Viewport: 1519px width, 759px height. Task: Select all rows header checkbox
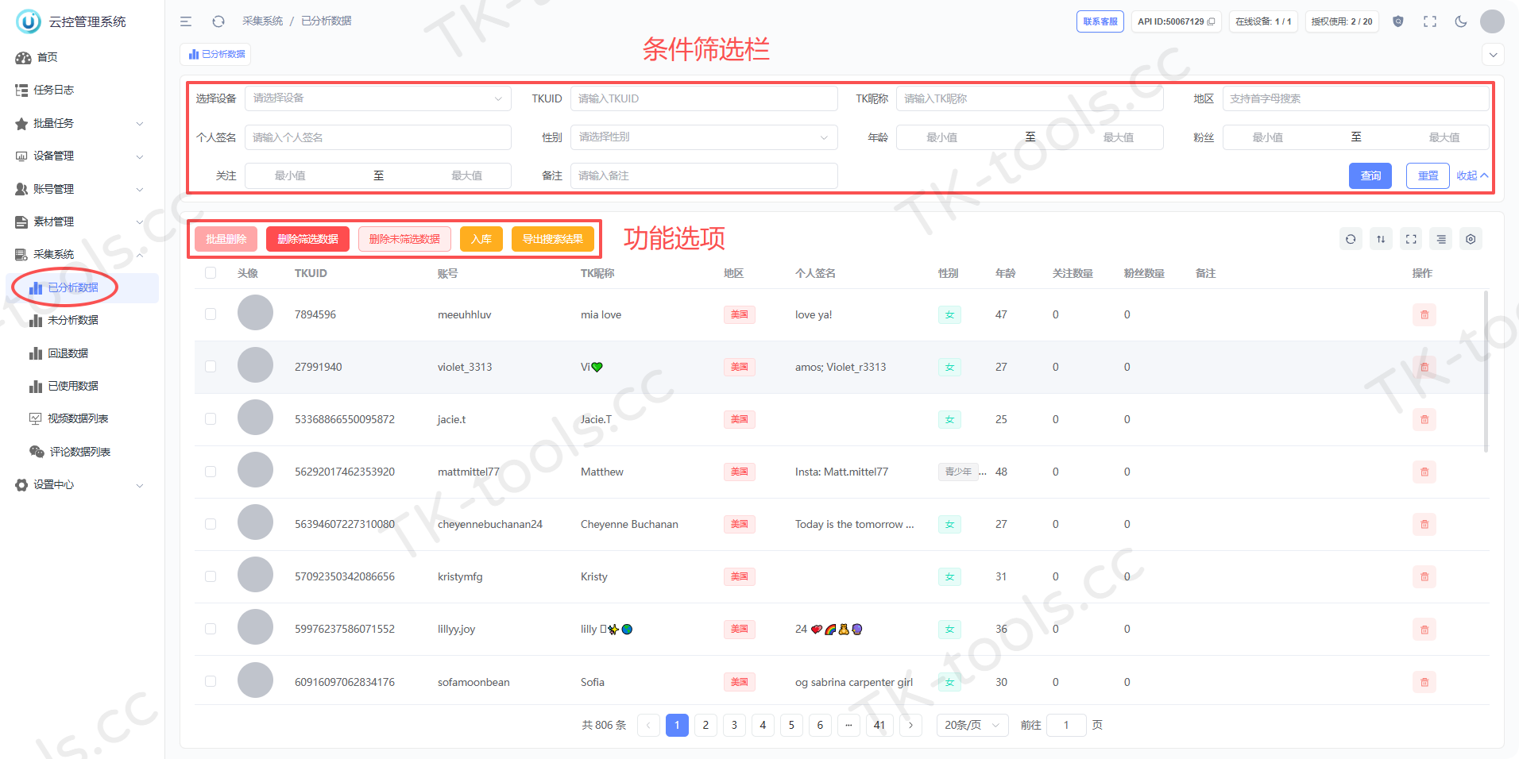211,273
